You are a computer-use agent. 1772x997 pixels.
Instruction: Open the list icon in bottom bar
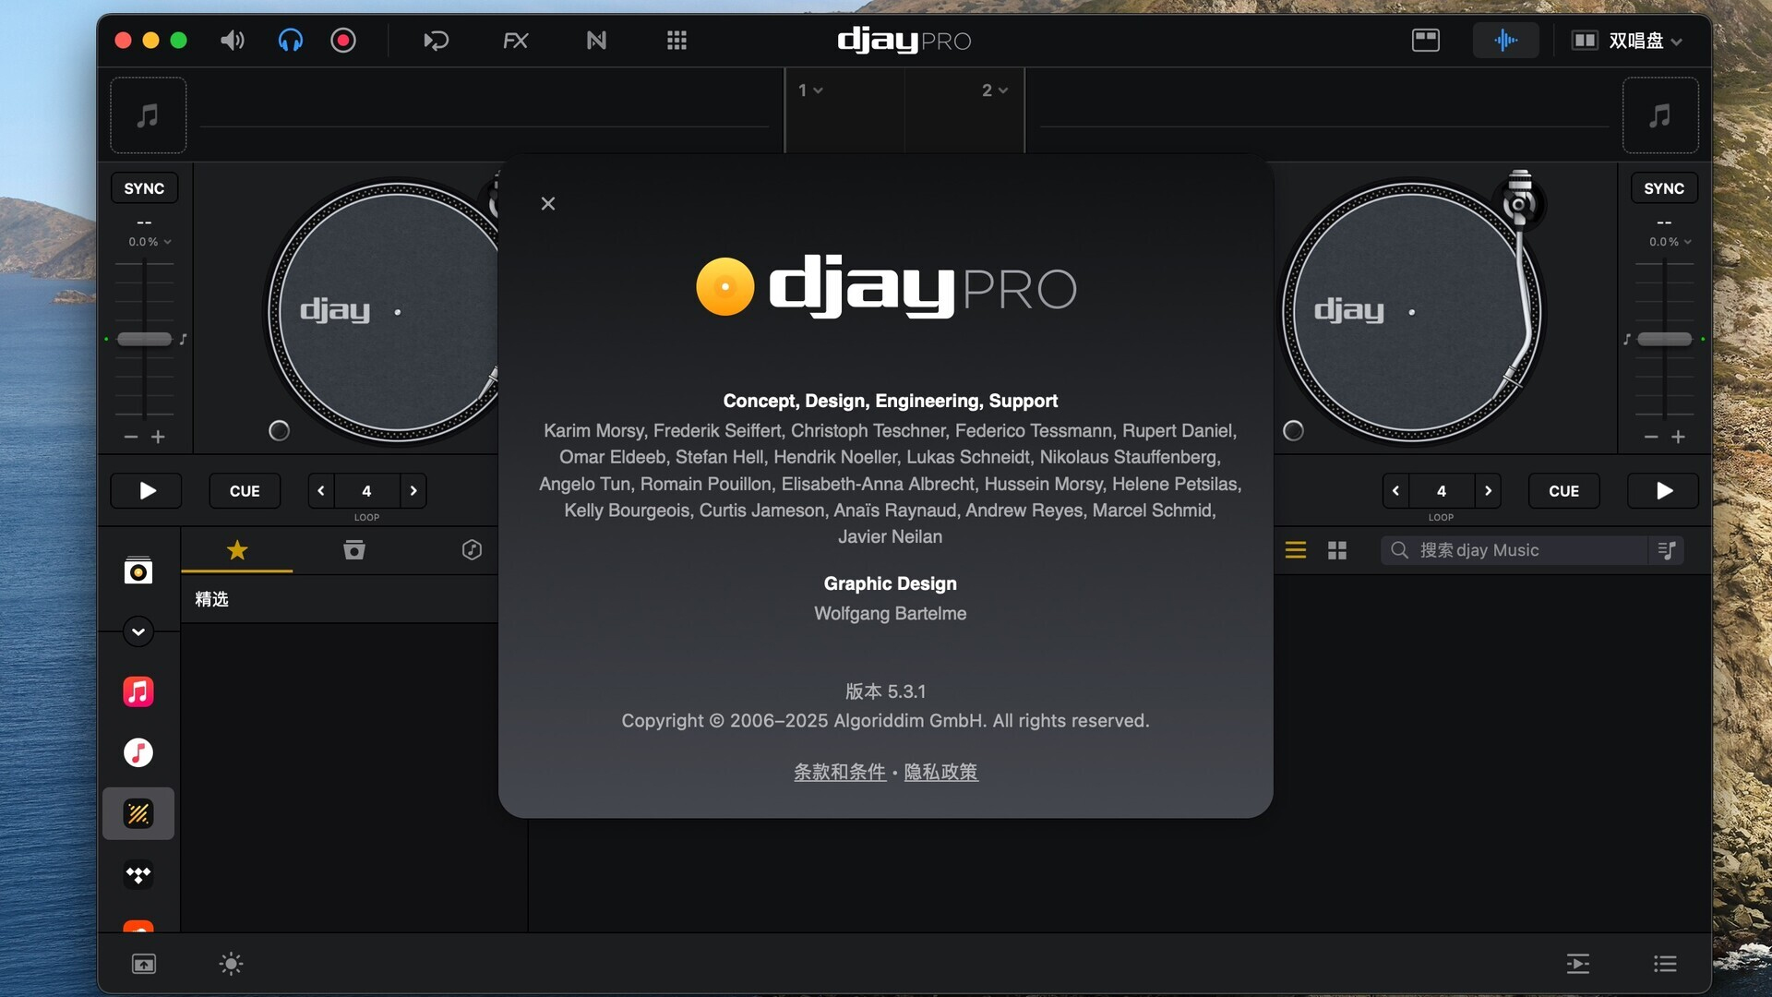[x=1665, y=965]
